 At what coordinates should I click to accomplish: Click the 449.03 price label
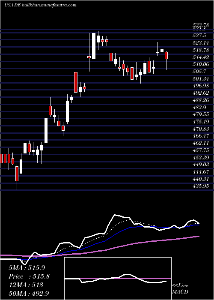[201, 165]
